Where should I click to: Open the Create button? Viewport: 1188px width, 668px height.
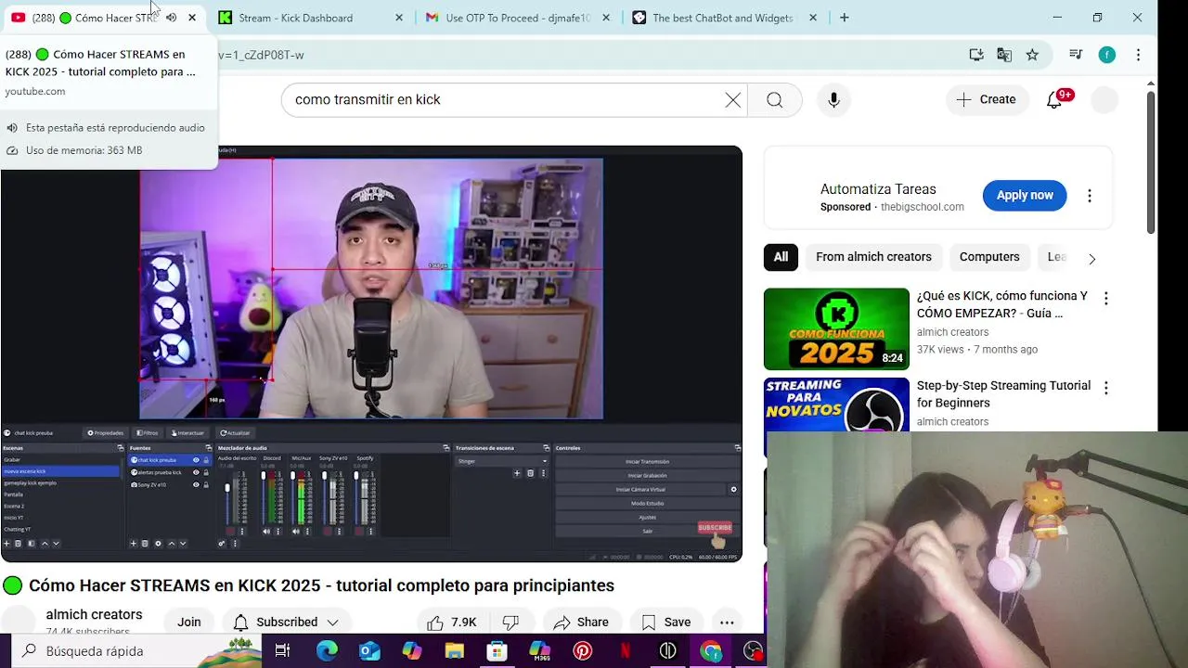click(987, 99)
